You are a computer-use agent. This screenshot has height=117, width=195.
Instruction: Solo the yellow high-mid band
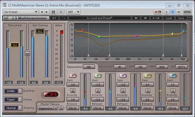point(148,75)
